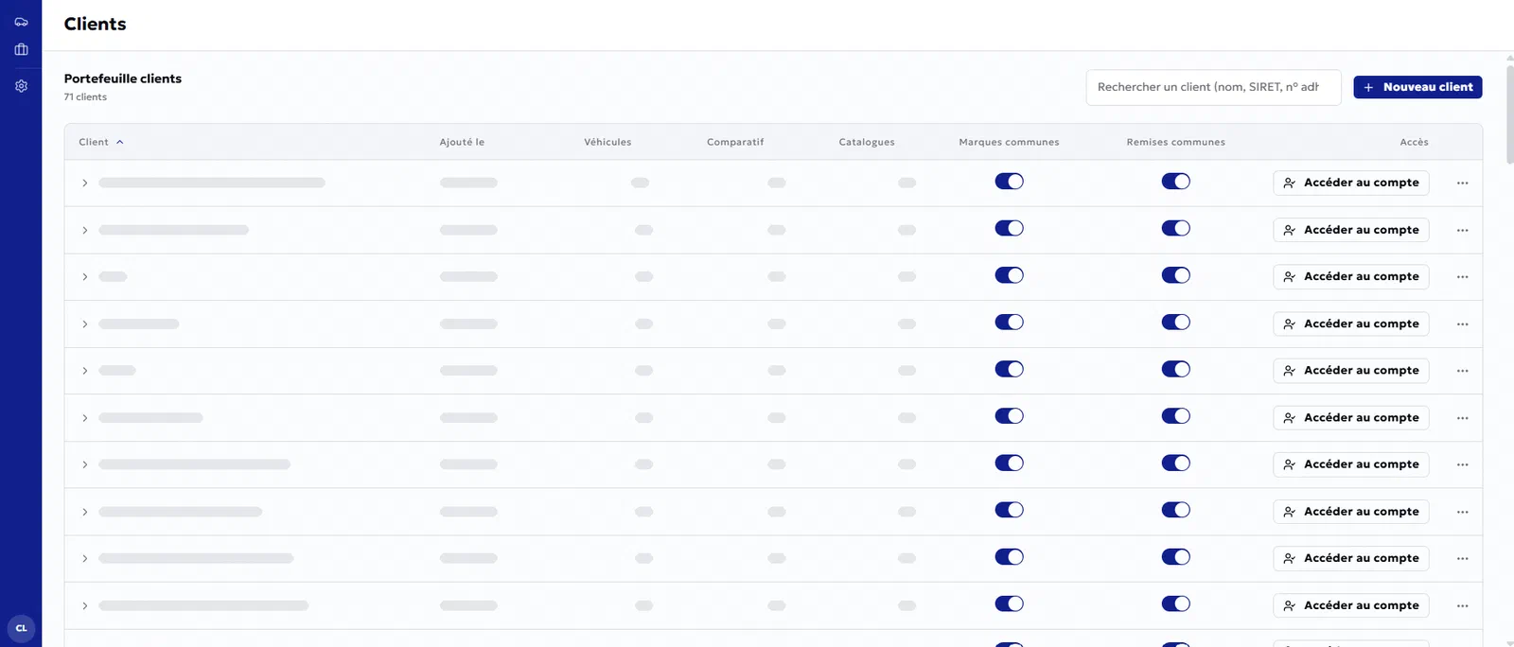This screenshot has height=647, width=1514.
Task: Open the ellipsis menu of the first client row
Action: [1462, 183]
